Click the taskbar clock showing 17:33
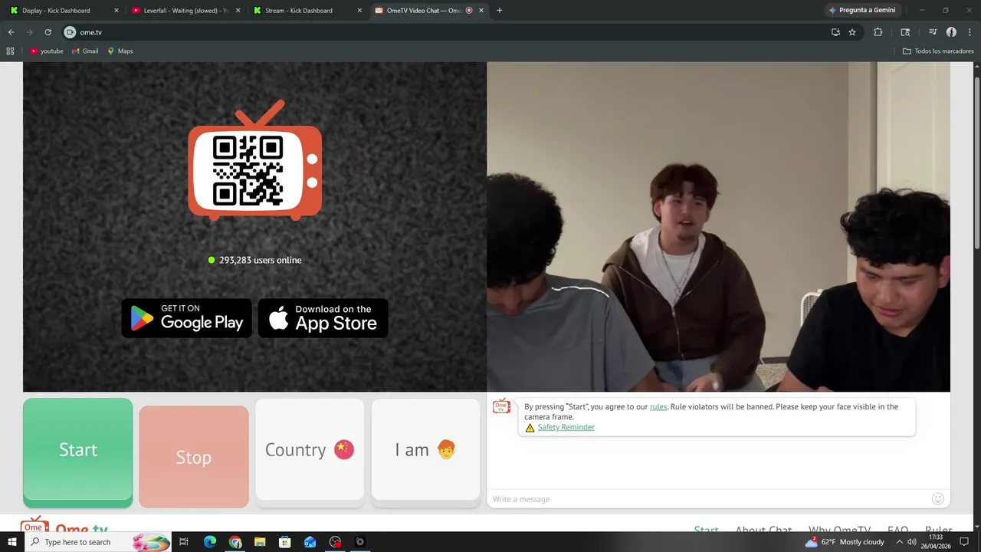The width and height of the screenshot is (981, 552). pos(936,542)
